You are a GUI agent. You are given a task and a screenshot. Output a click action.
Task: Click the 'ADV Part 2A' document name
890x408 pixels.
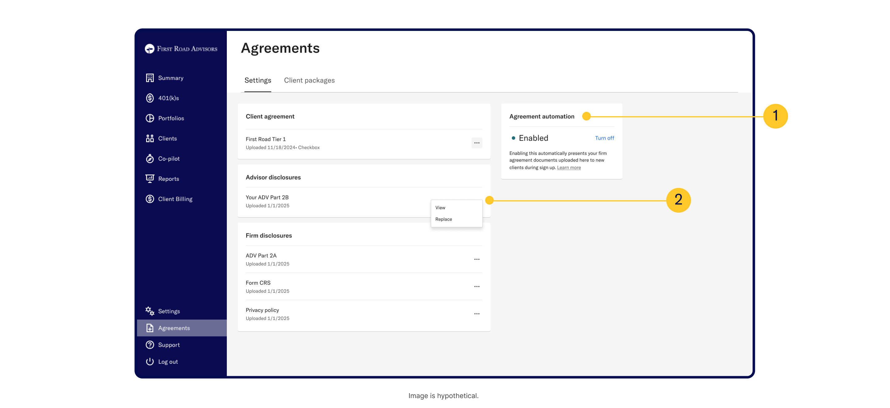[x=261, y=256]
